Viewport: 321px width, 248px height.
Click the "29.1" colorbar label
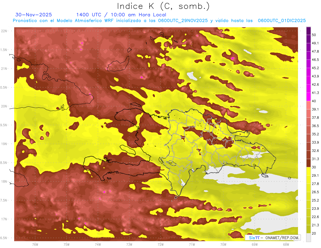point(315,175)
